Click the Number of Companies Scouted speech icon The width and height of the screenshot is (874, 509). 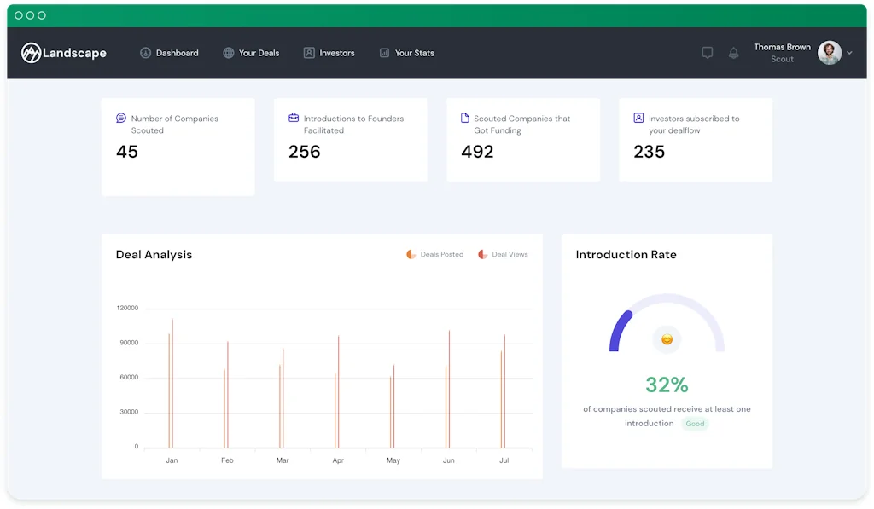[x=119, y=118]
